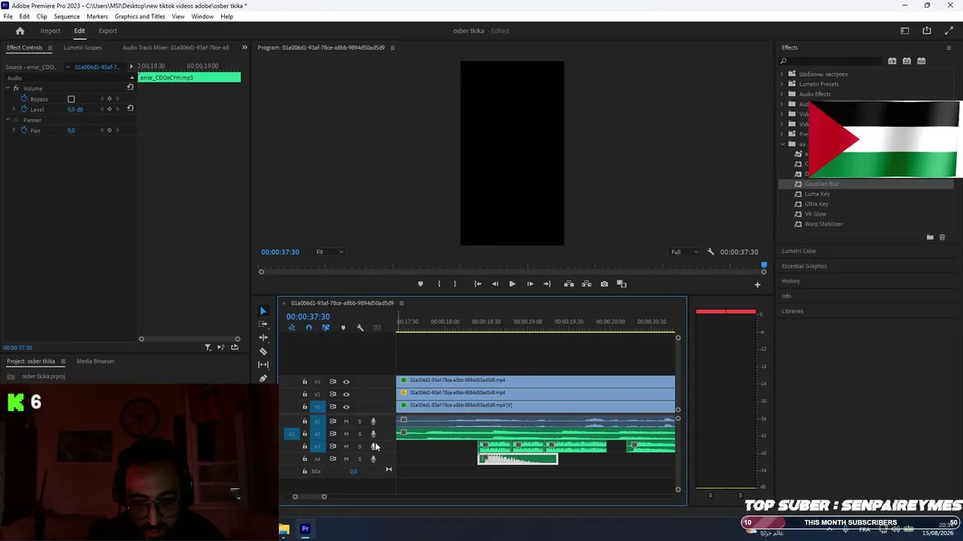Step back one frame
Viewport: 963px width, 541px height.
(x=495, y=284)
